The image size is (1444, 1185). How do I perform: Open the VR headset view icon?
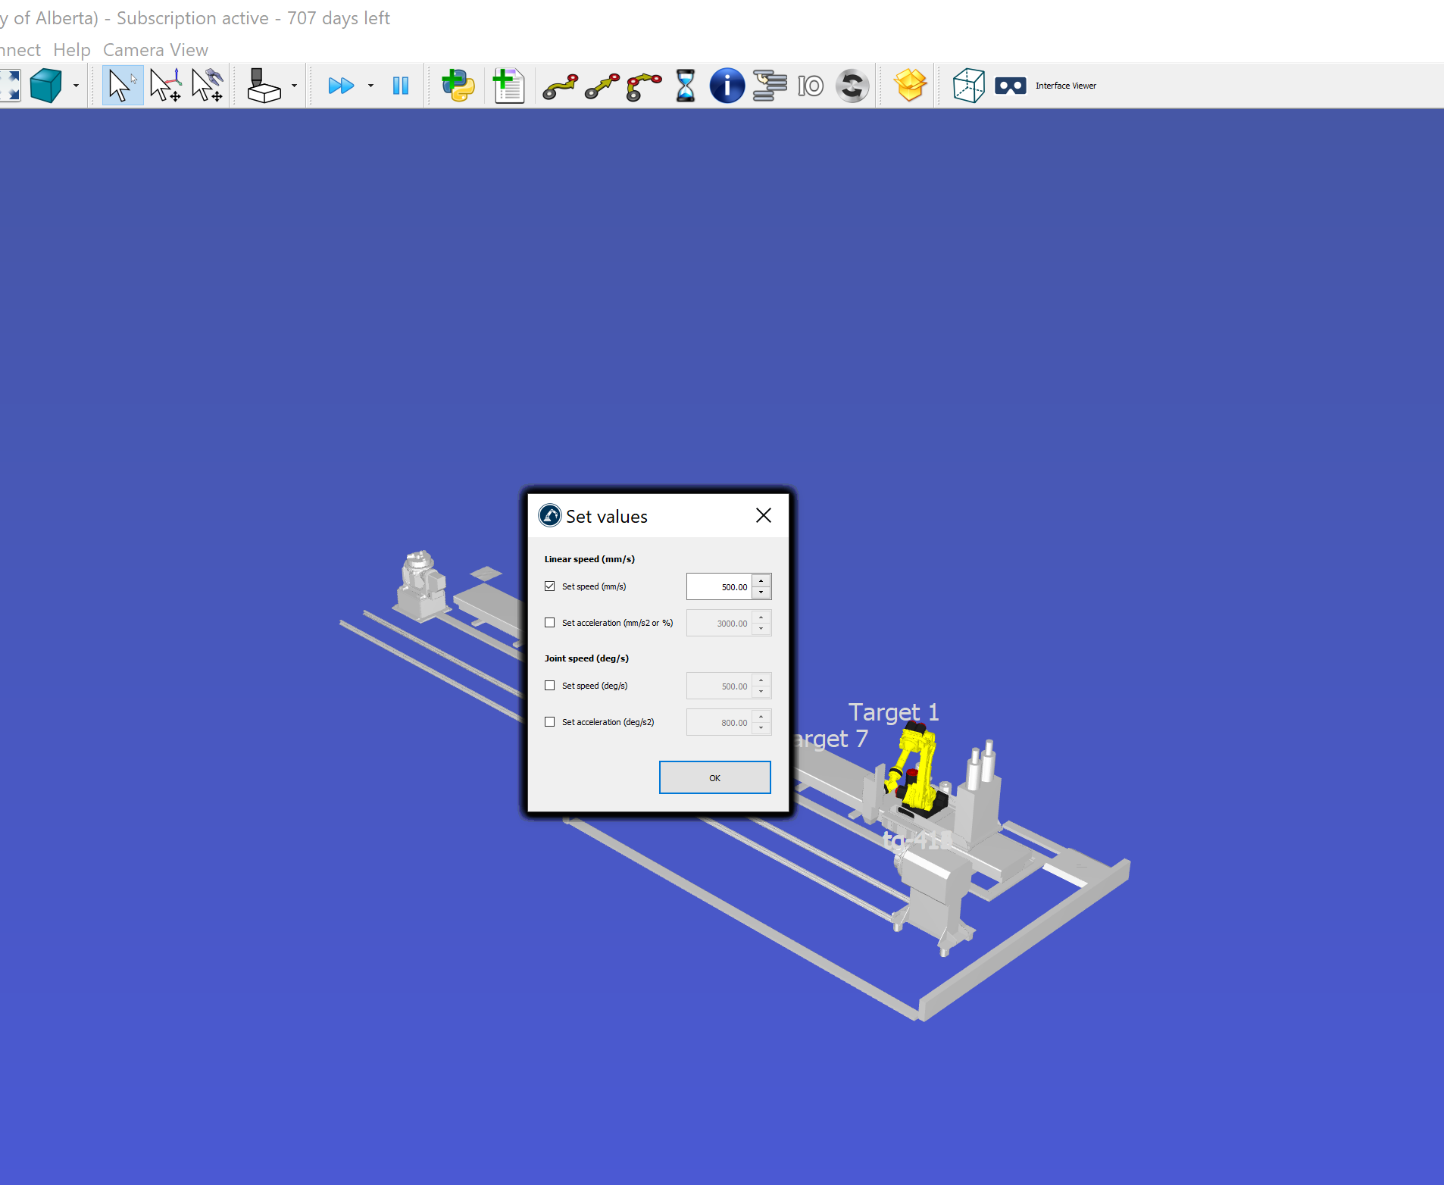click(1010, 86)
